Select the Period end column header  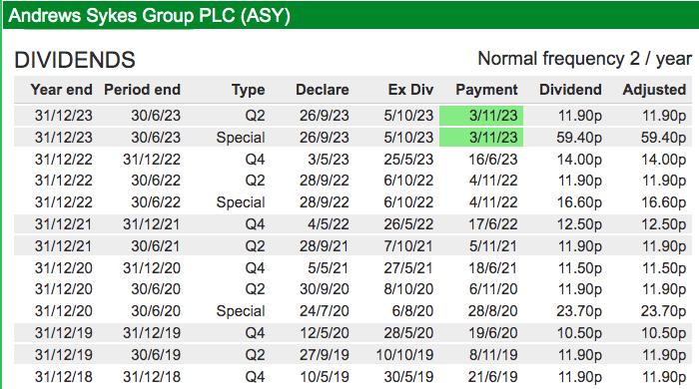(x=142, y=90)
